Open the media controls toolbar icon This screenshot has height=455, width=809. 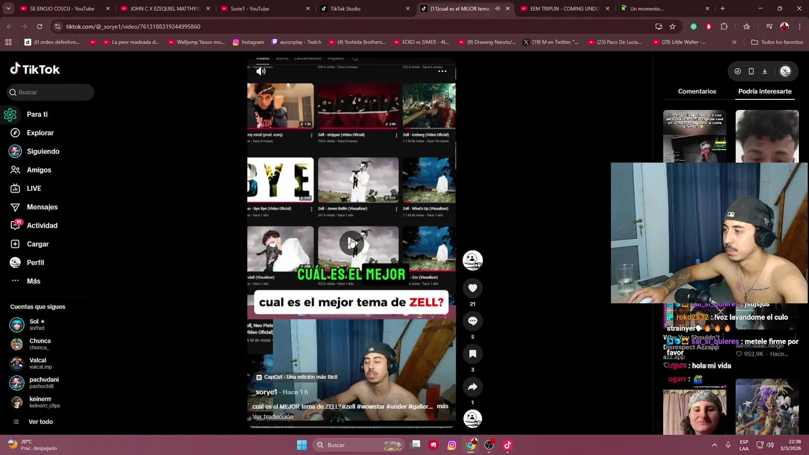(x=769, y=27)
